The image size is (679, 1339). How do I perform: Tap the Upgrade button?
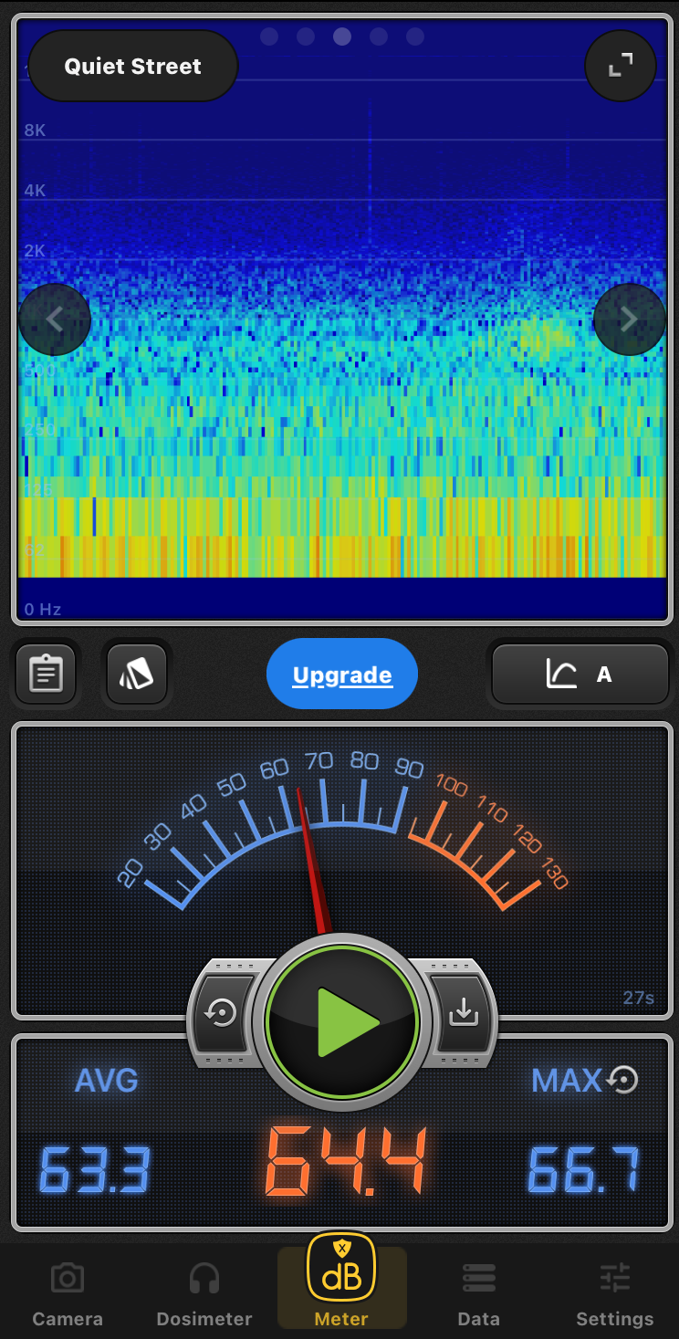[x=342, y=675]
